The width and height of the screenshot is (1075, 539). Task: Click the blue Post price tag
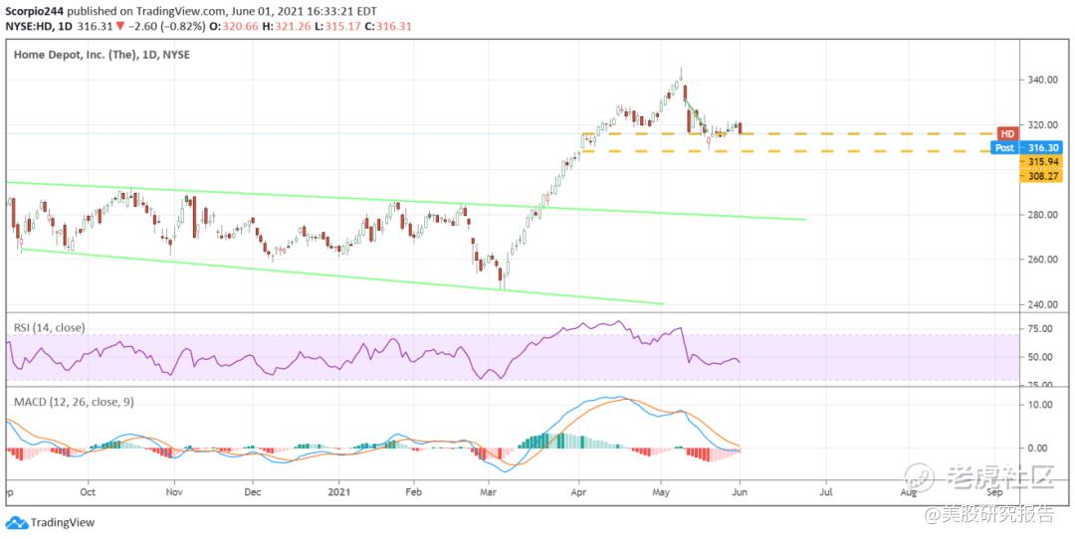point(1004,147)
